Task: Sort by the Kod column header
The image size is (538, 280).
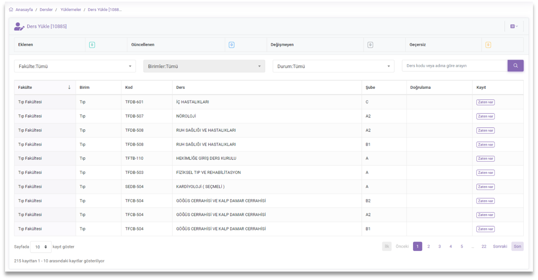Action: point(129,87)
